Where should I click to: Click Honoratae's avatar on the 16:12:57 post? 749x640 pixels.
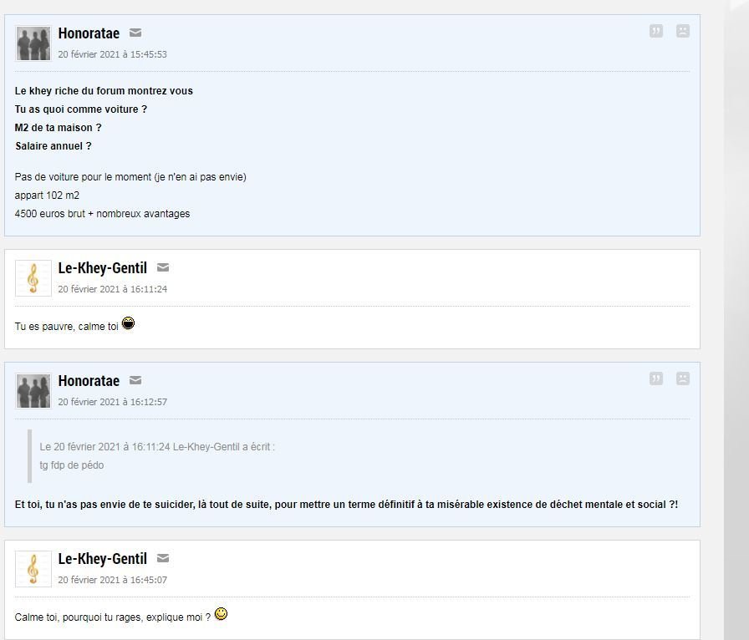pyautogui.click(x=33, y=391)
